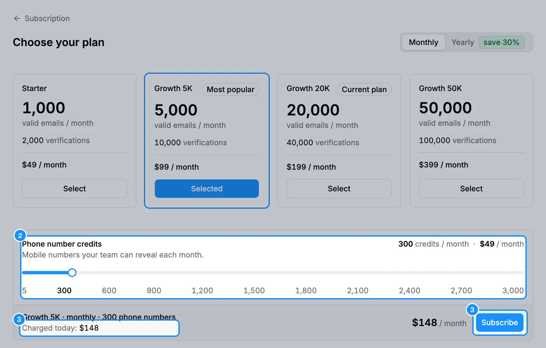Click the Starter plan title
The width and height of the screenshot is (546, 348).
click(34, 88)
